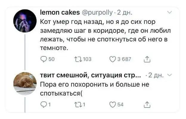186x119 pixels.
Task: Reply to the lemon cakes tweet
Action: tap(43, 59)
